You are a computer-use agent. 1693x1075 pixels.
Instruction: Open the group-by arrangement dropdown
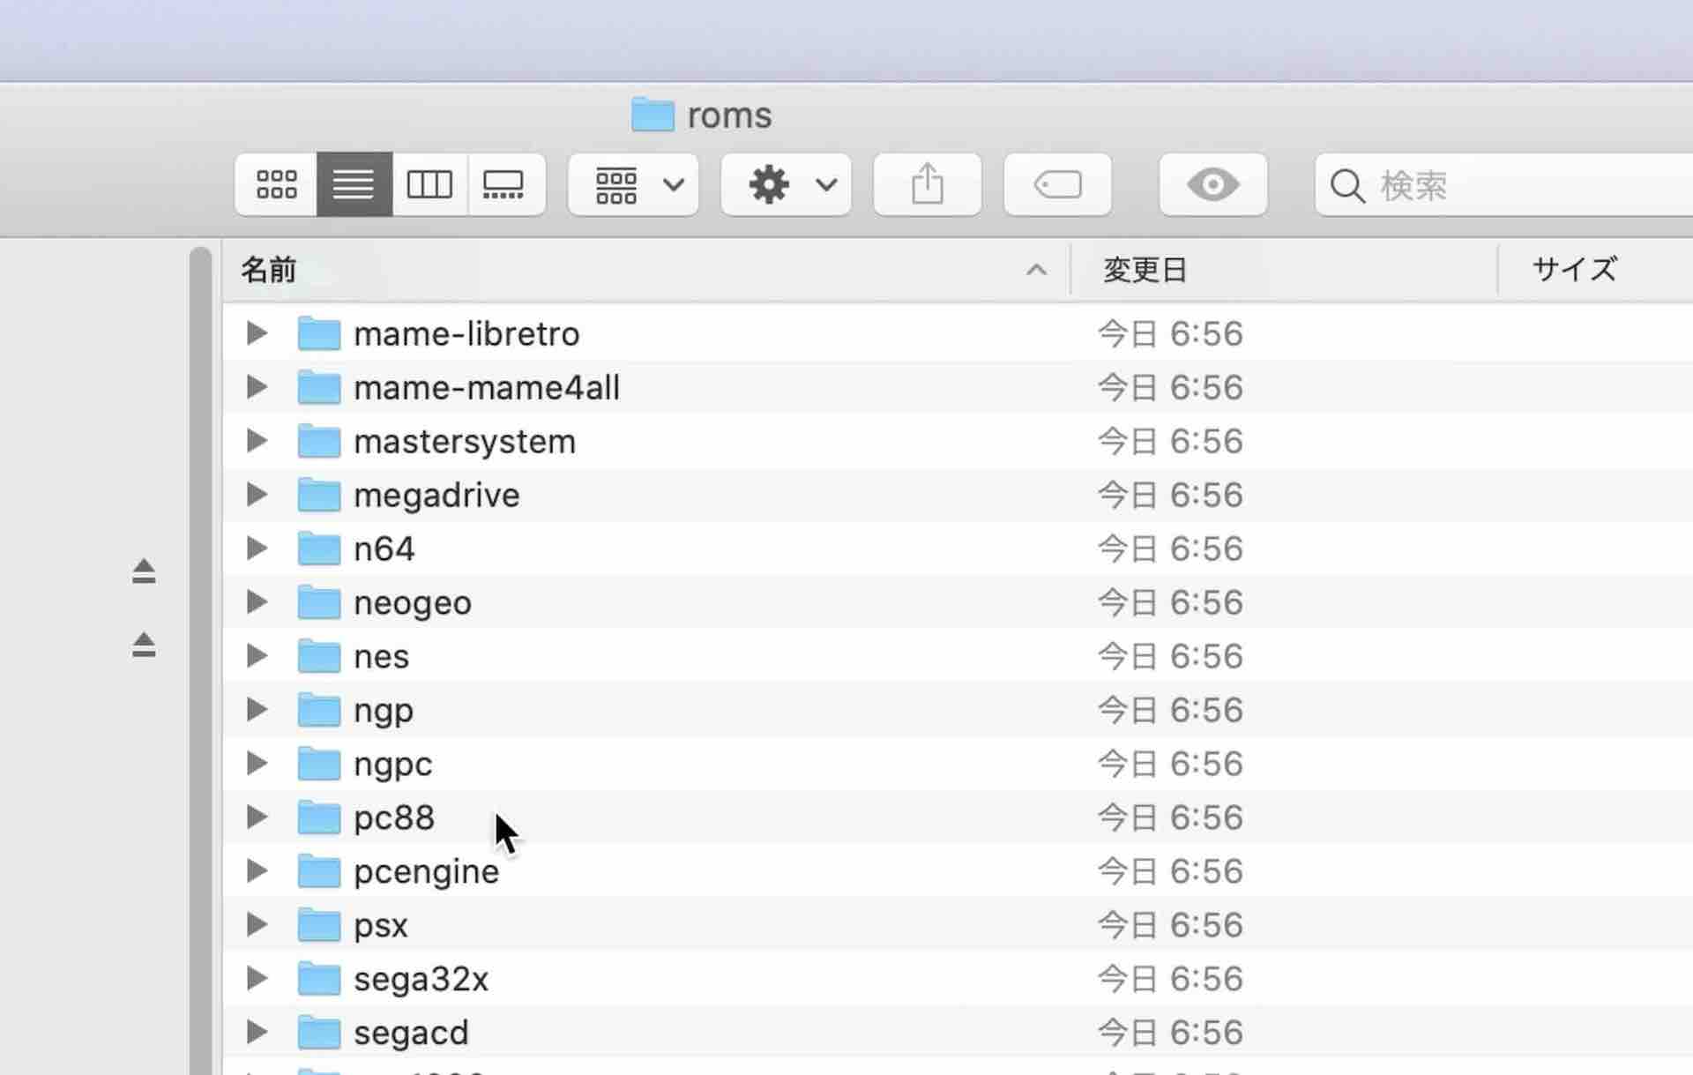coord(634,184)
